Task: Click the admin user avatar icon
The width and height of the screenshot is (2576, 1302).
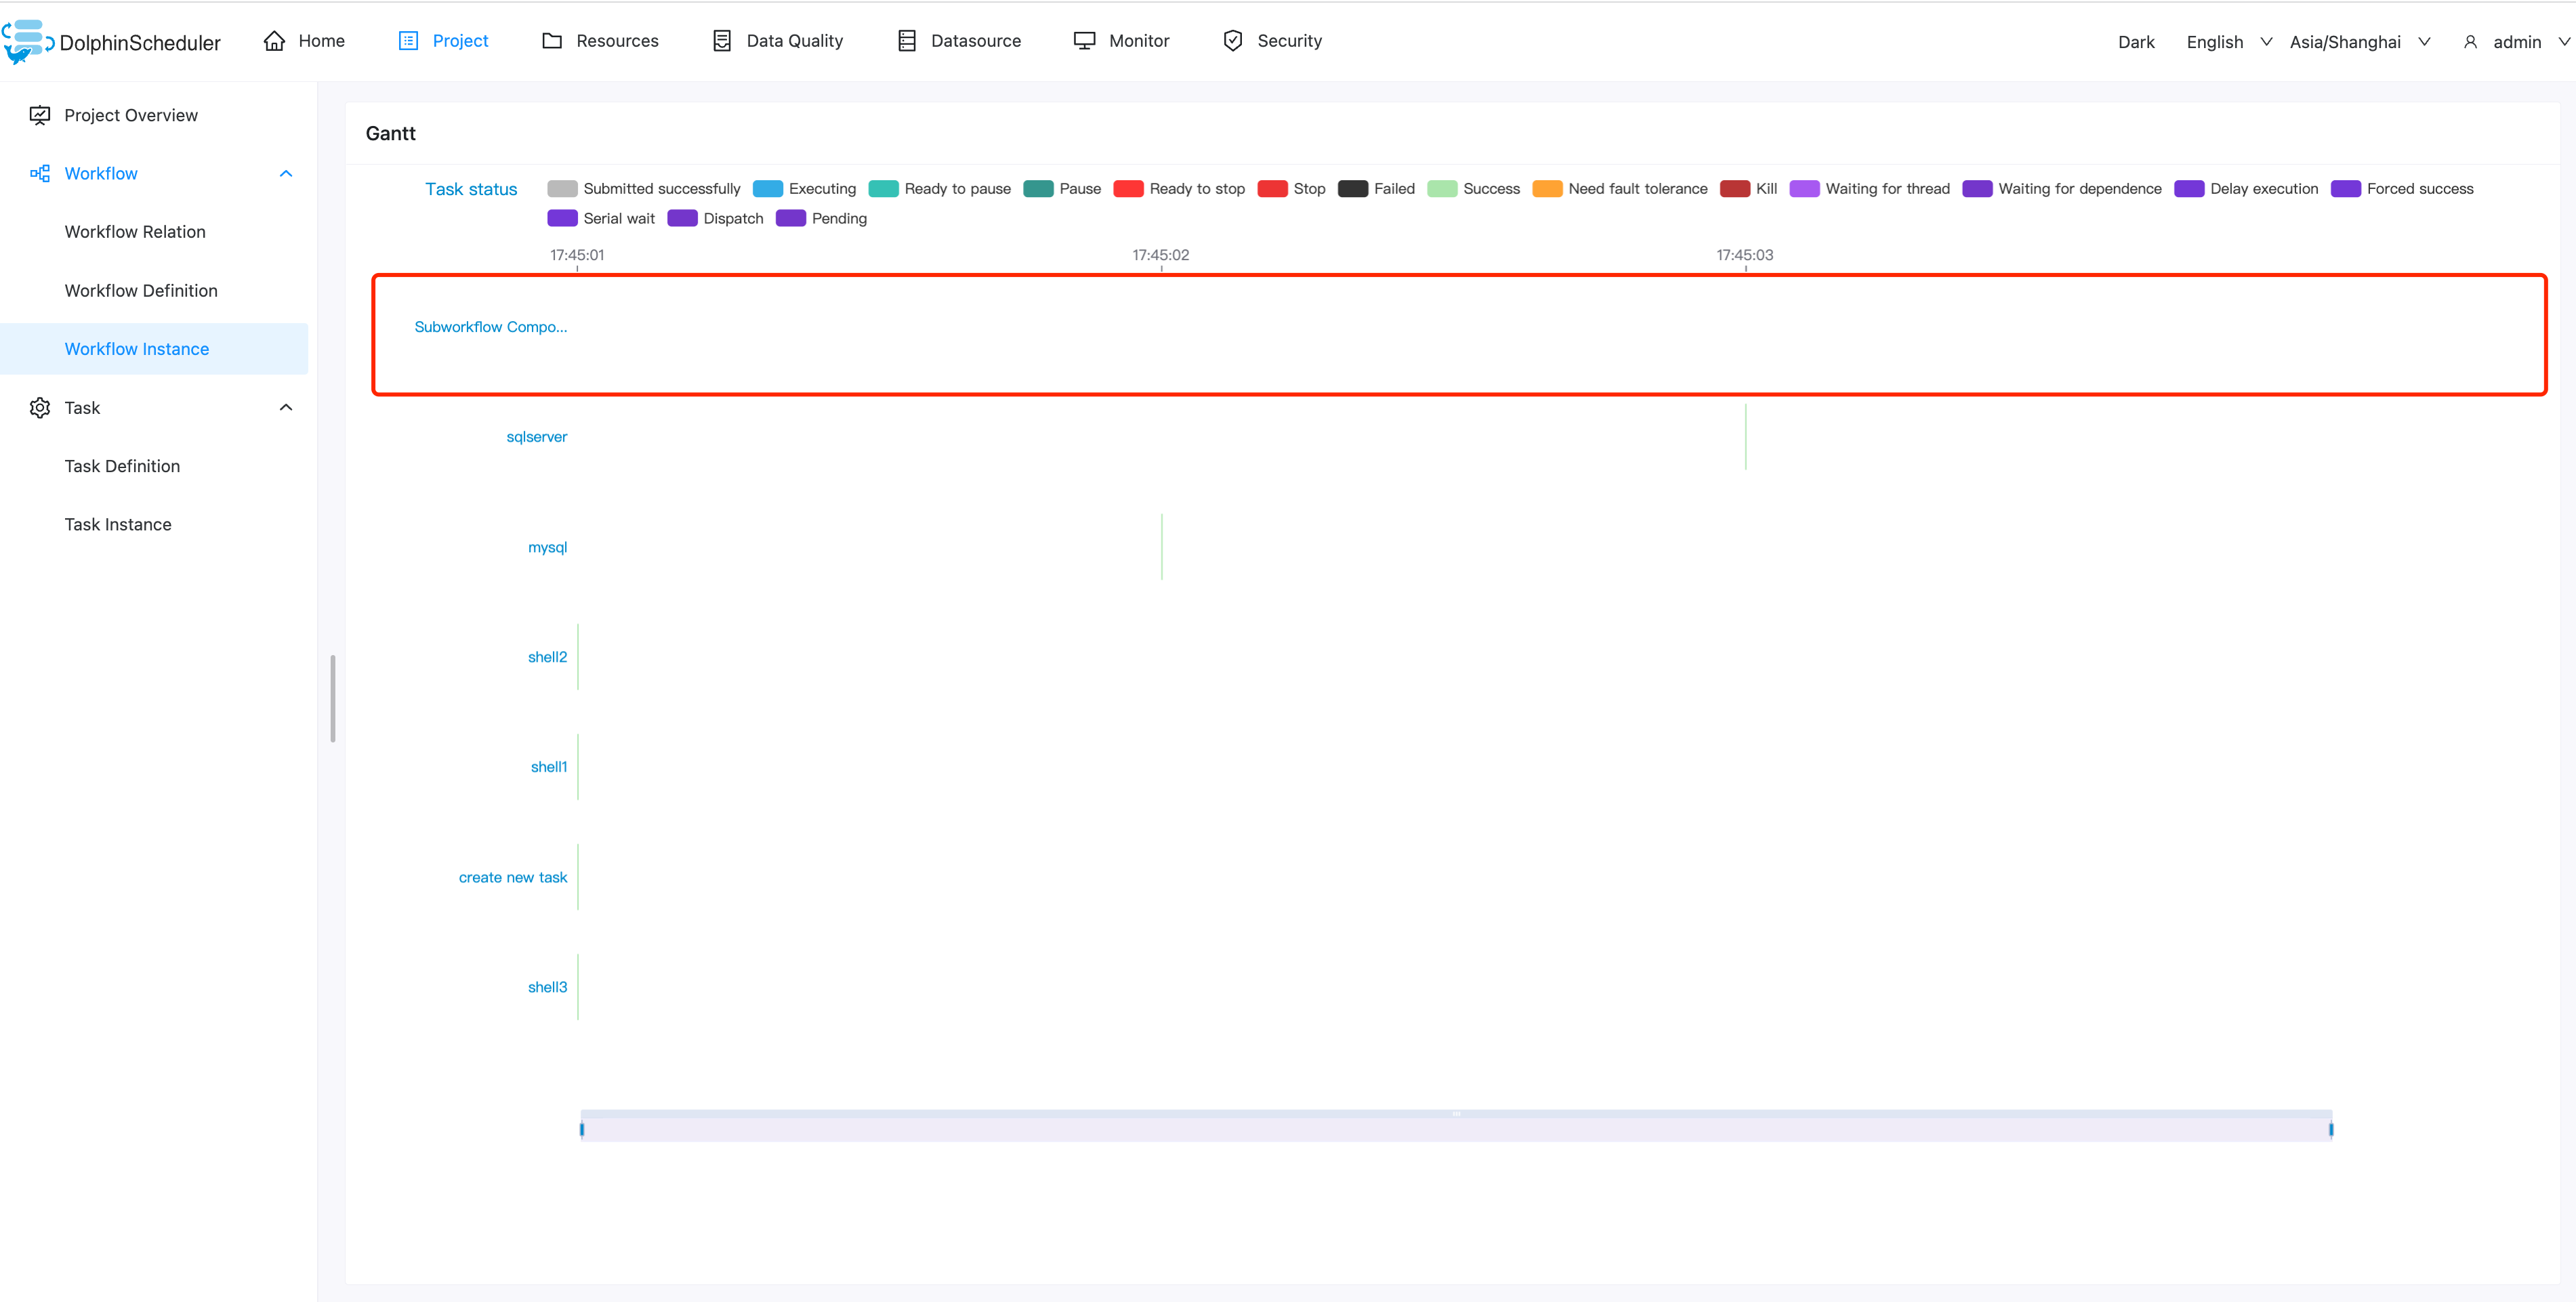Action: click(x=2470, y=42)
